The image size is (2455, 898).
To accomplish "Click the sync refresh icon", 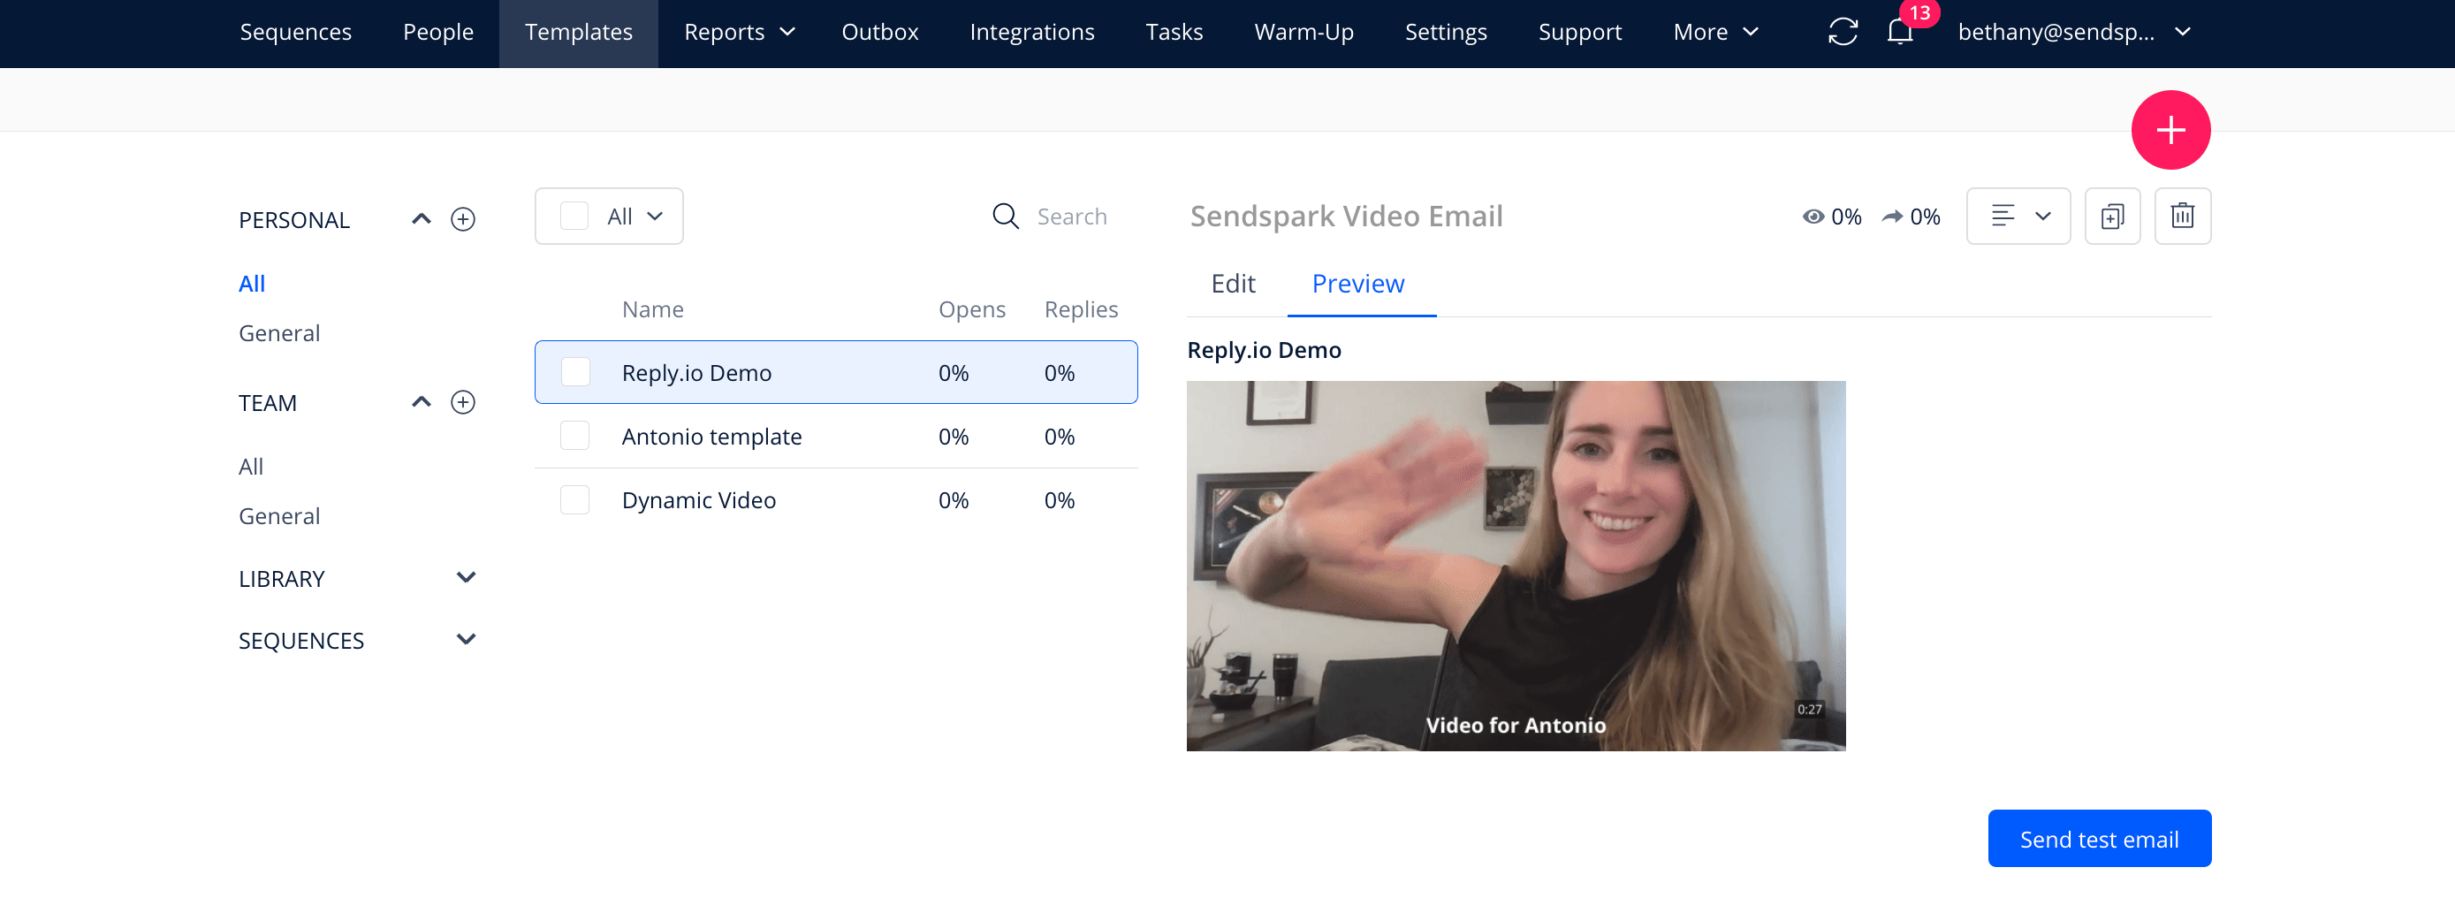I will 1843,33.
